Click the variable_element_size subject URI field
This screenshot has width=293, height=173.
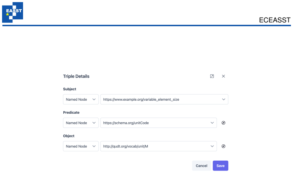point(164,99)
